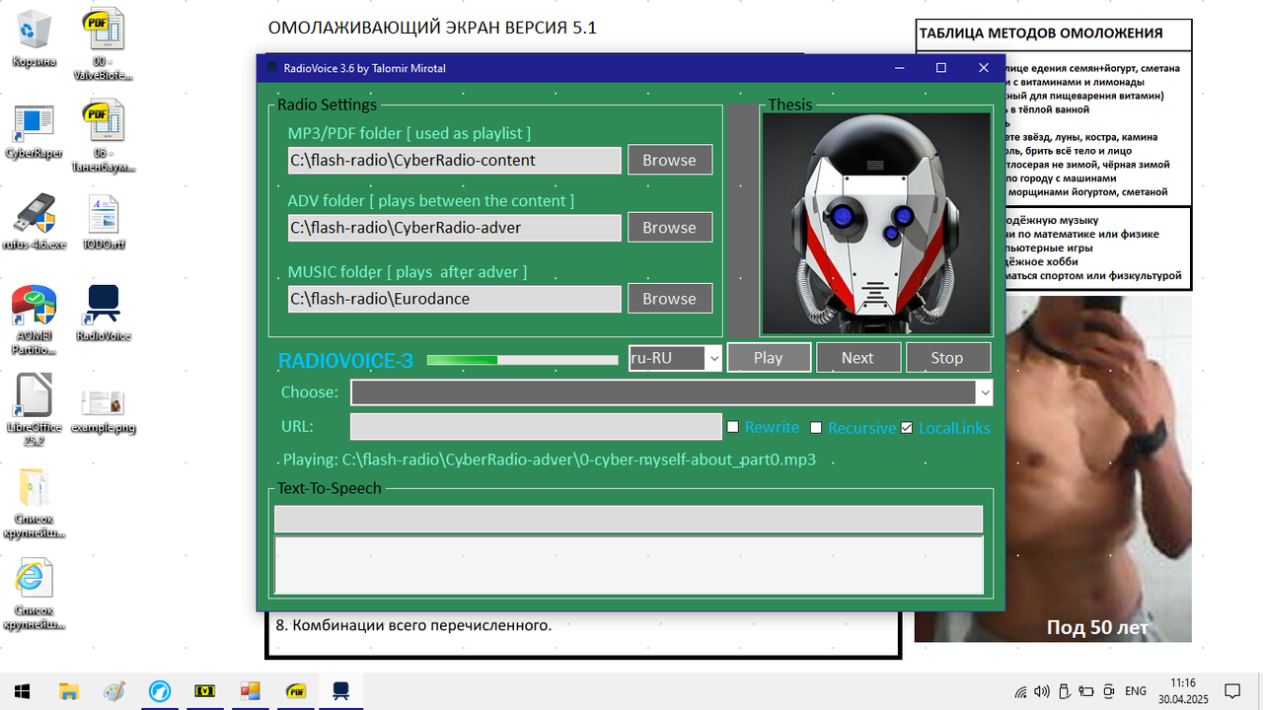Click the Playing file path status text

tap(549, 460)
